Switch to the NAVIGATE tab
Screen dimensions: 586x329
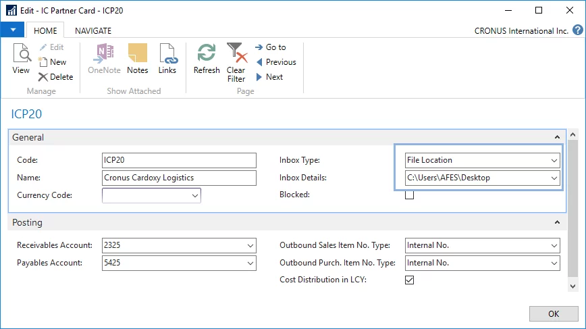coord(93,30)
